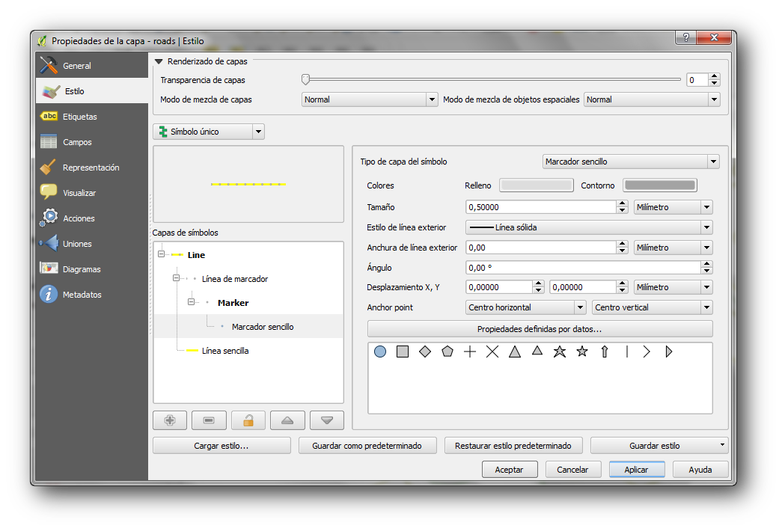The image size is (782, 531).
Task: Move symbol layer down
Action: pyautogui.click(x=327, y=420)
